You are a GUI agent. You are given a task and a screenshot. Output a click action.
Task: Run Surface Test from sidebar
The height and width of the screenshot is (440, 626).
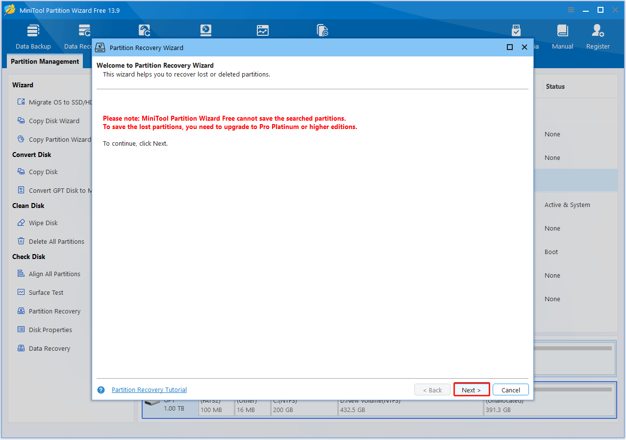pos(41,292)
